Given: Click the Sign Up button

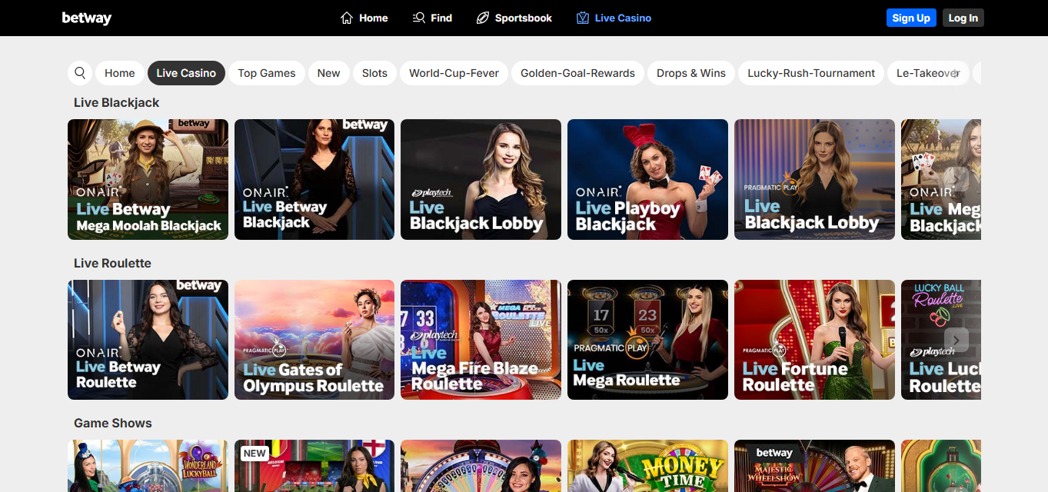Looking at the screenshot, I should click(911, 18).
